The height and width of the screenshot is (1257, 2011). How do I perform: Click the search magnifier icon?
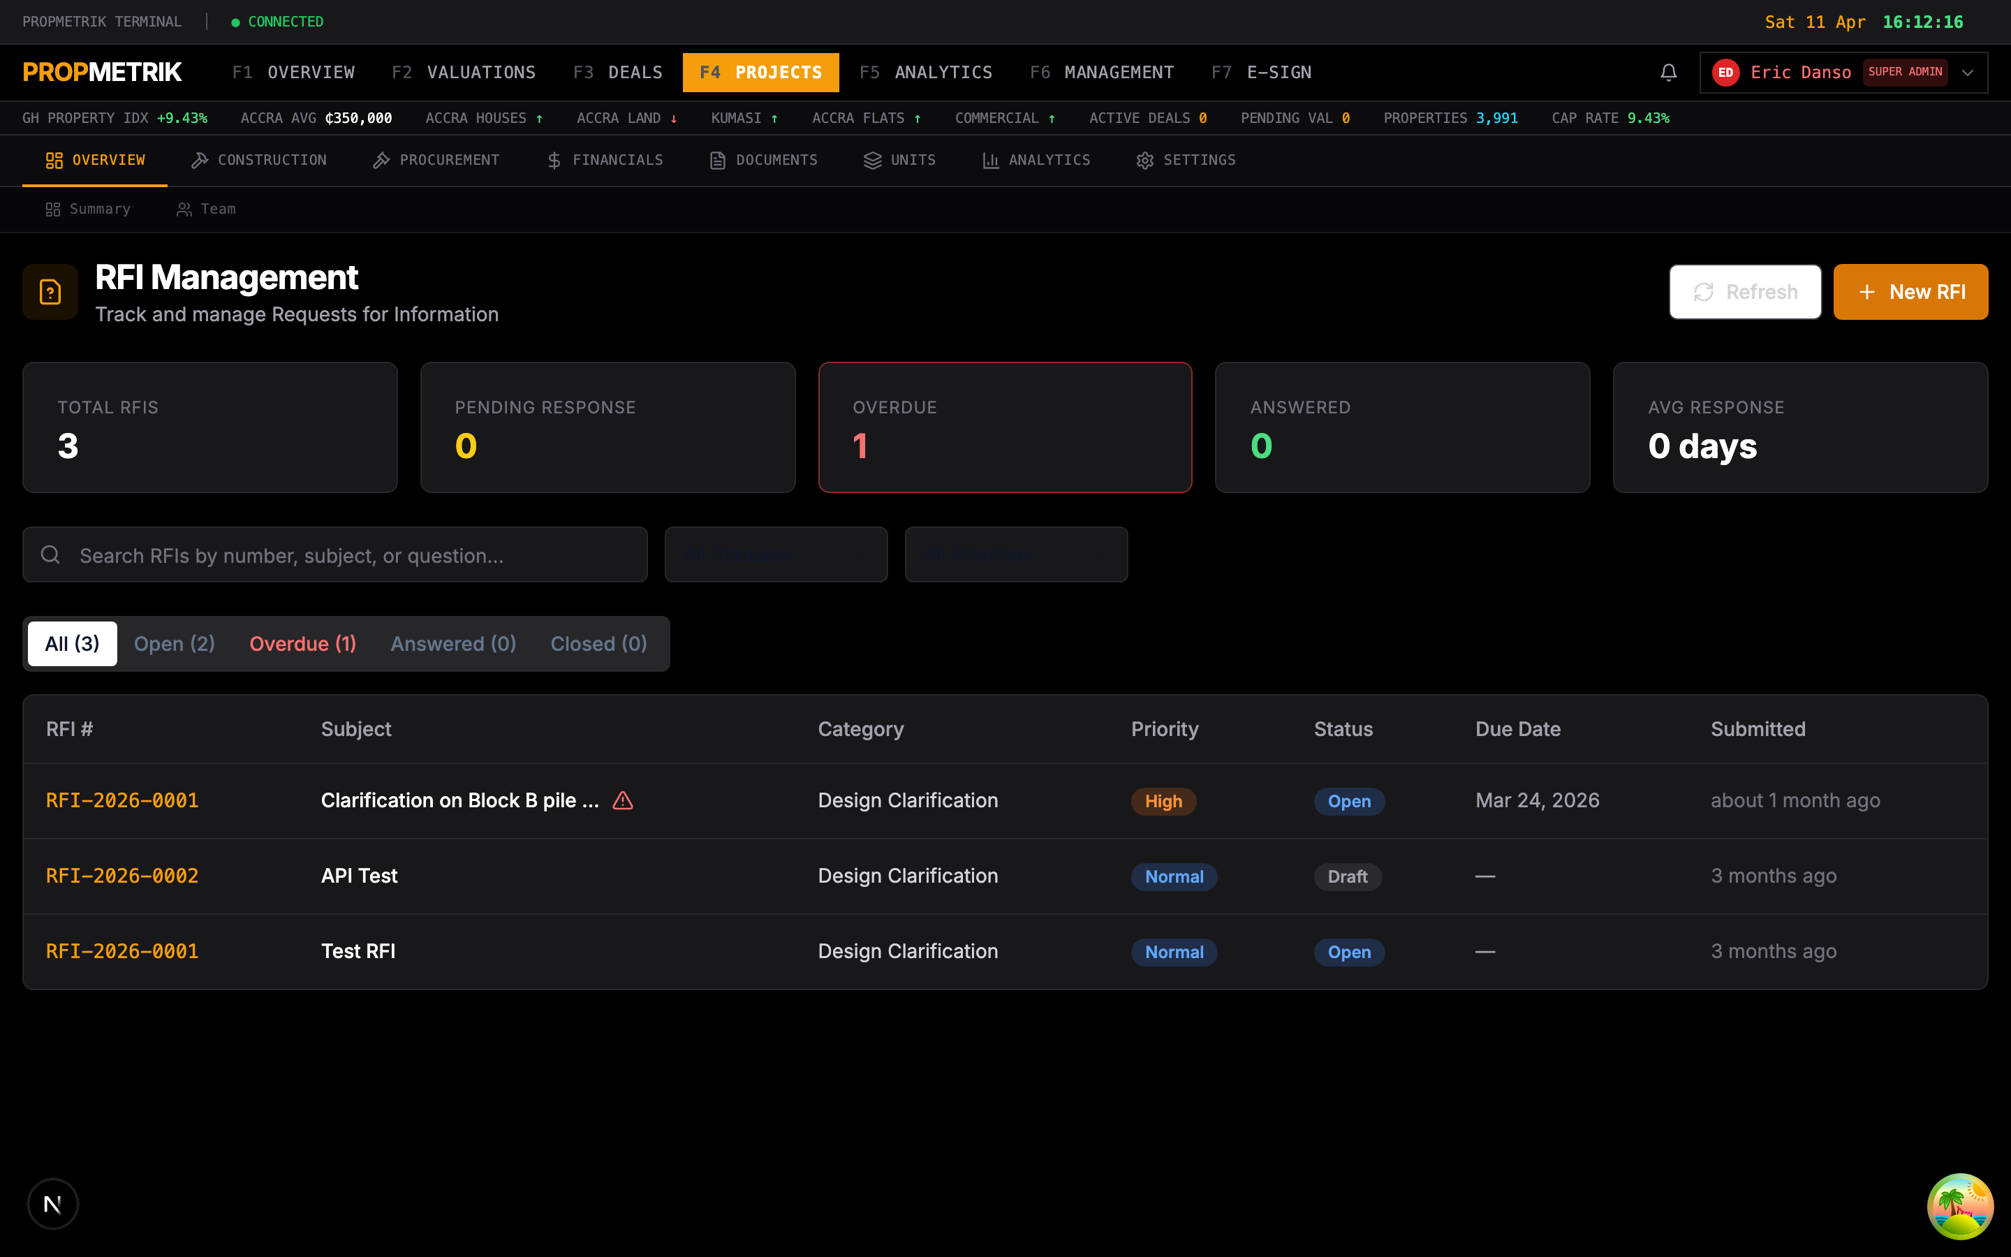(51, 554)
